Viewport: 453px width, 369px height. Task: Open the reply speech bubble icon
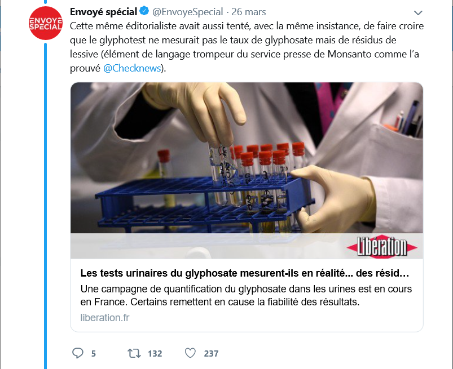77,353
